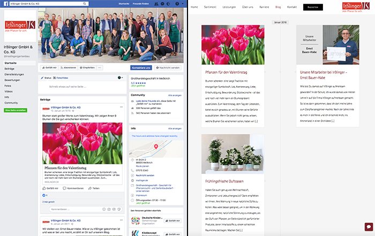Click Route planen link

pos(142,166)
